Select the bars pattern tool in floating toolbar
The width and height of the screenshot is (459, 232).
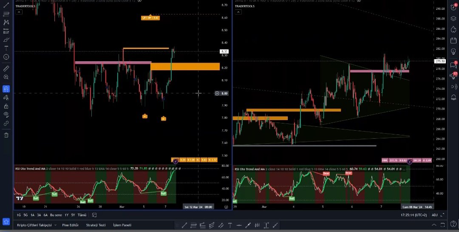[x=257, y=225]
